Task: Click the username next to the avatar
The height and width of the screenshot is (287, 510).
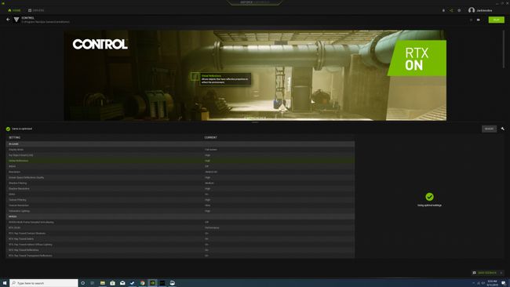Action: point(484,10)
